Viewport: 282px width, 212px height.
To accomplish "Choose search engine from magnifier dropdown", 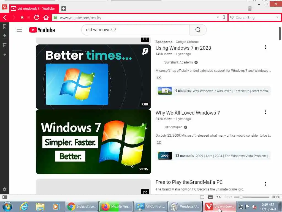I will [x=232, y=17].
